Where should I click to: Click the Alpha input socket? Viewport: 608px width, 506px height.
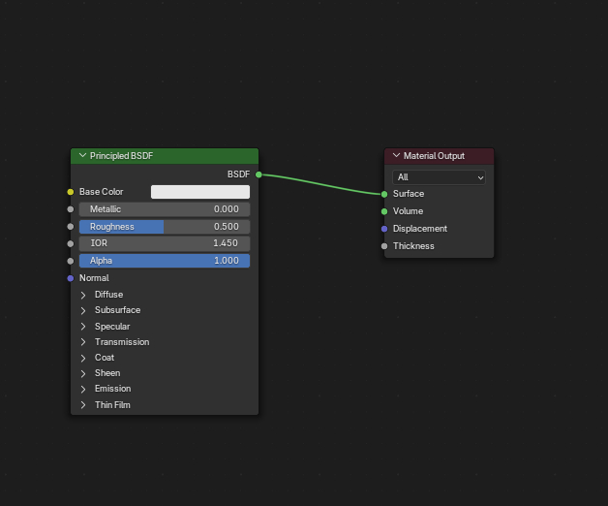[x=70, y=261]
